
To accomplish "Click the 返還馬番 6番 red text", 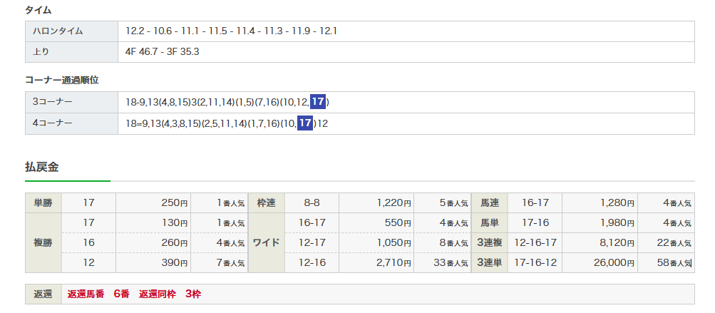I will tap(98, 294).
